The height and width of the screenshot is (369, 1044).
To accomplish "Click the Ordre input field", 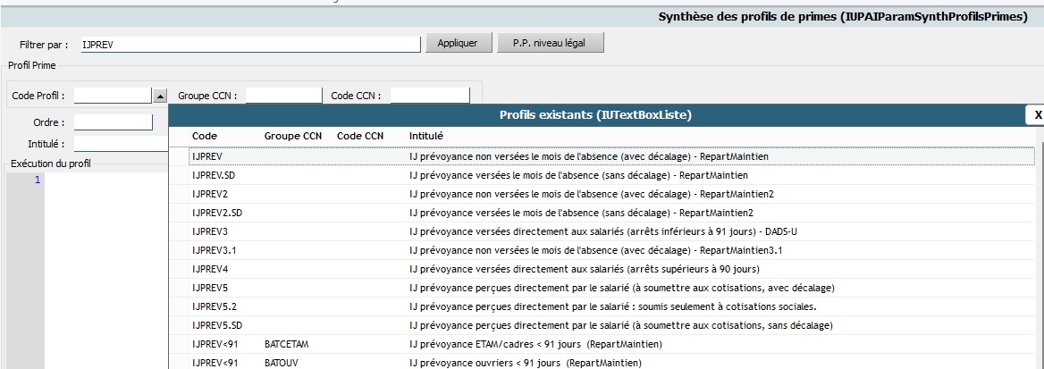I will point(114,122).
